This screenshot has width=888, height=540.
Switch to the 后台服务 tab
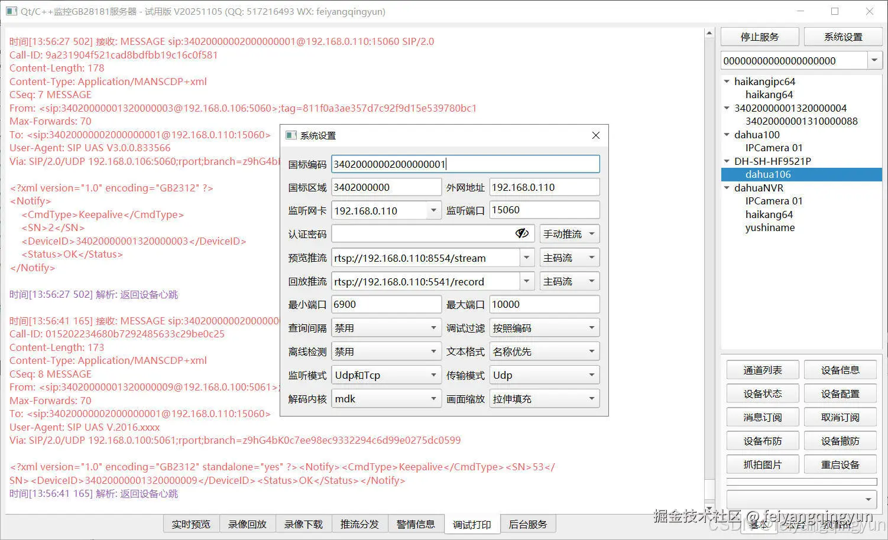(528, 524)
